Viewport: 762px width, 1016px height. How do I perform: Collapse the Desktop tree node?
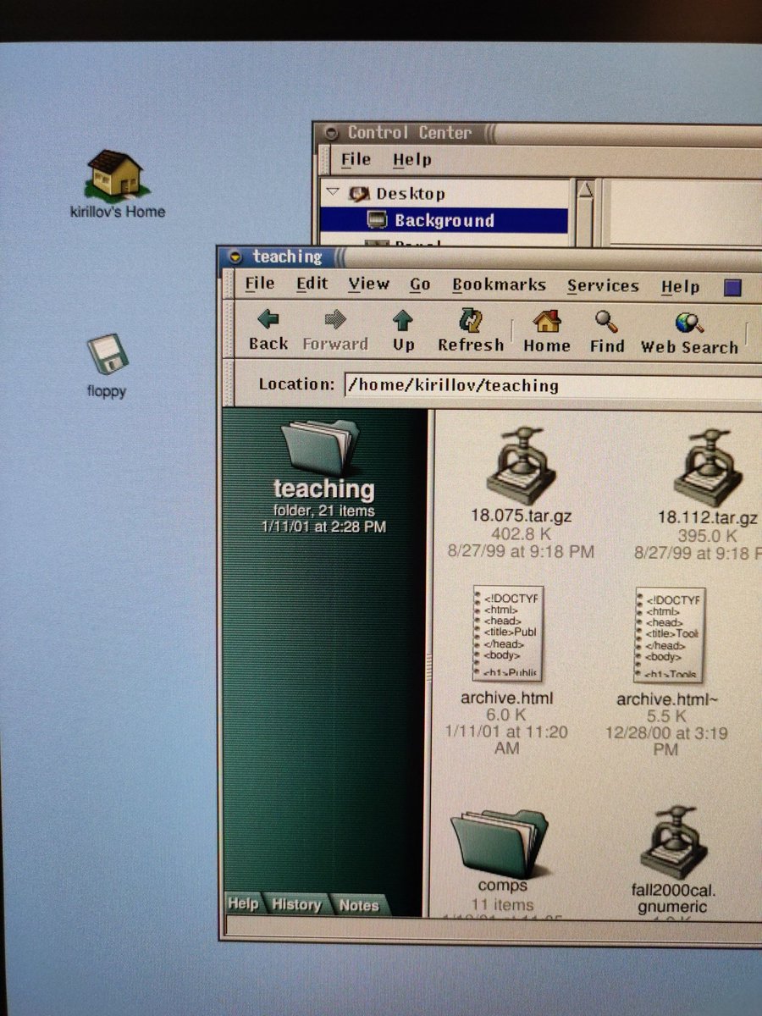333,192
